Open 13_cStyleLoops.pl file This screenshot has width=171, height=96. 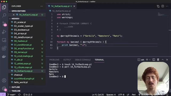tap(23, 67)
